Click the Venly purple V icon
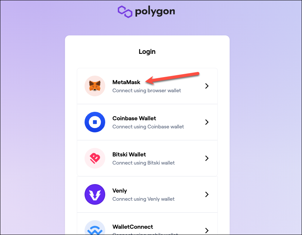The image size is (302, 235). coord(95,194)
